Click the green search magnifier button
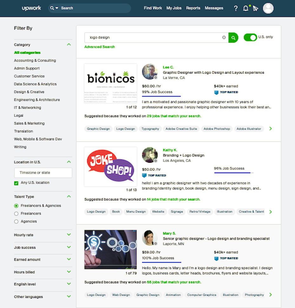Viewport: 295px width, 308px height. [233, 37]
